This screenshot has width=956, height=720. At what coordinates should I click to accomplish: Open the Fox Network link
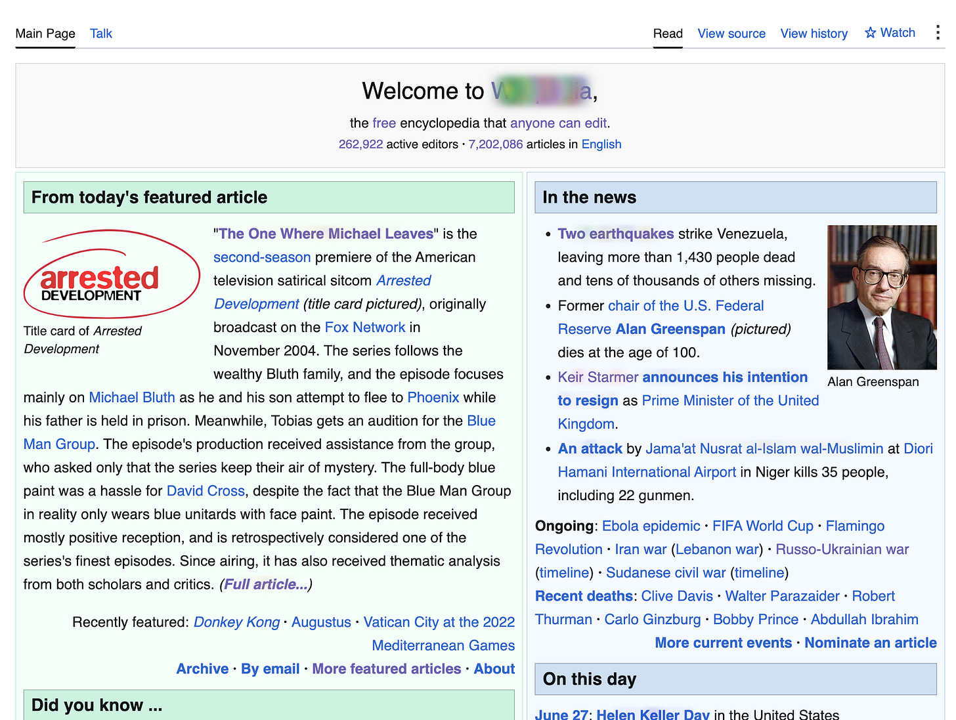pyautogui.click(x=365, y=328)
